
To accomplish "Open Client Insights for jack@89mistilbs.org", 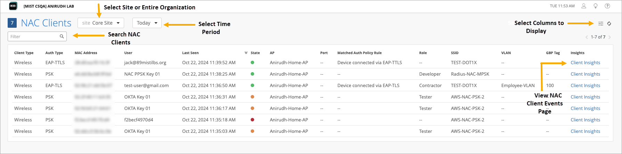I will pos(585,63).
